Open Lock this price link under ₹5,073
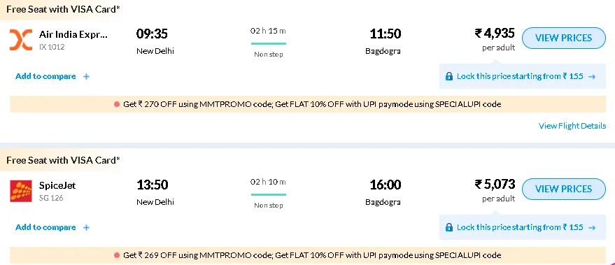Image resolution: width=615 pixels, height=265 pixels. pos(521,227)
